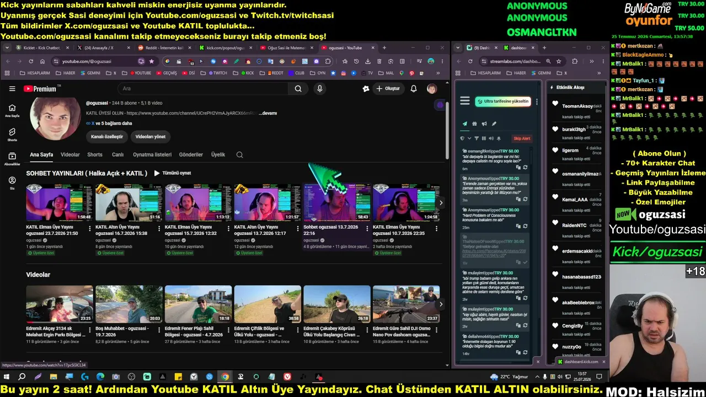Image resolution: width=706 pixels, height=397 pixels.
Task: Open the Windows Start menu
Action: pos(7,377)
